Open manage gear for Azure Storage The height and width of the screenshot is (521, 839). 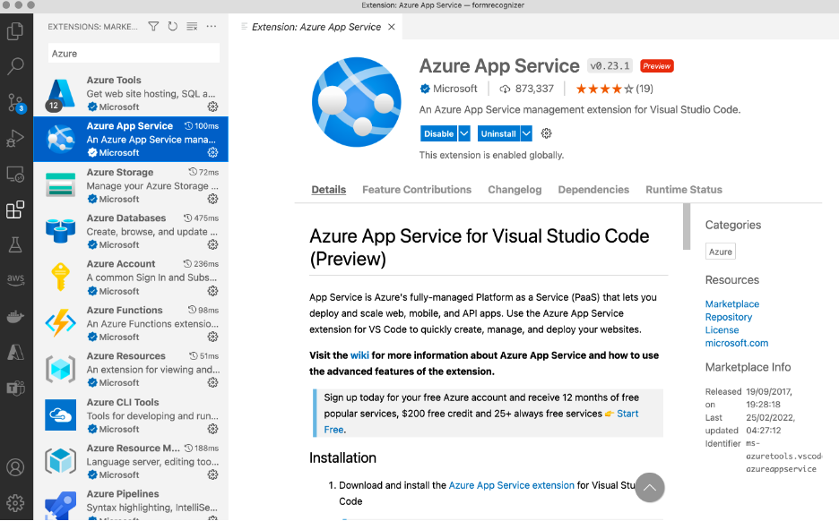tap(213, 199)
